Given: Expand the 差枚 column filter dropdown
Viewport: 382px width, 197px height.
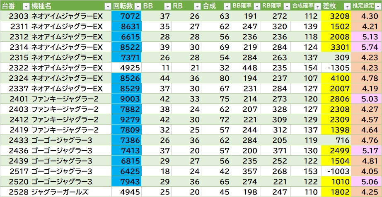Looking at the screenshot, I should (347, 6).
